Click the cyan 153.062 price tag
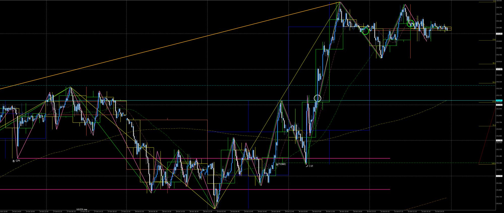Image resolution: width=504 pixels, height=213 pixels. tap(499, 101)
